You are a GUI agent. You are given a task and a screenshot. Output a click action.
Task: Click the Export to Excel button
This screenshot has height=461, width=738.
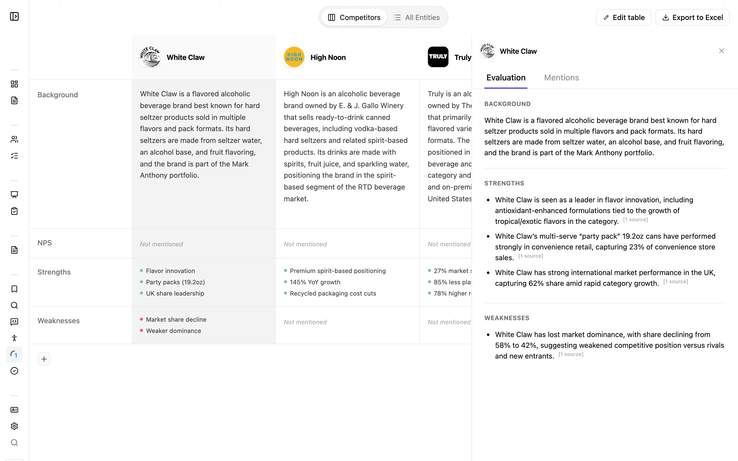coord(692,17)
